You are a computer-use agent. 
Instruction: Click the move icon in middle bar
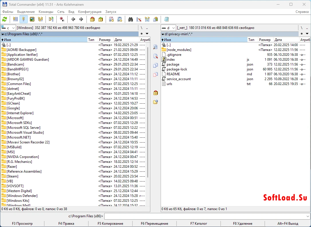155,74
